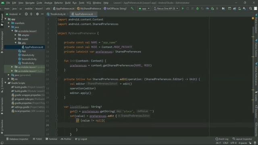The image size is (258, 145).
Task: Click the project panel horizontal scrollbar
Action: coord(17,135)
